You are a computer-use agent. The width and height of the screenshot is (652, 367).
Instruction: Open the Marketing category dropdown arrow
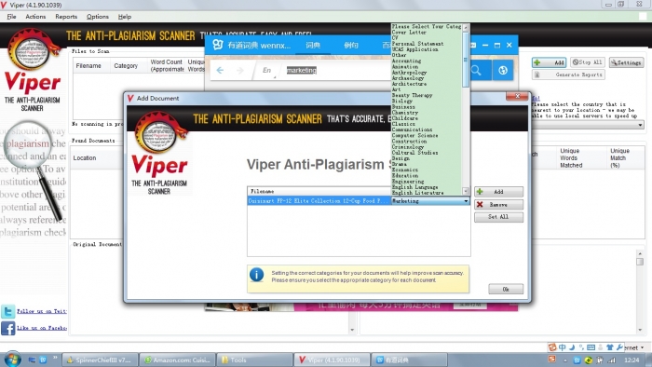click(x=466, y=201)
